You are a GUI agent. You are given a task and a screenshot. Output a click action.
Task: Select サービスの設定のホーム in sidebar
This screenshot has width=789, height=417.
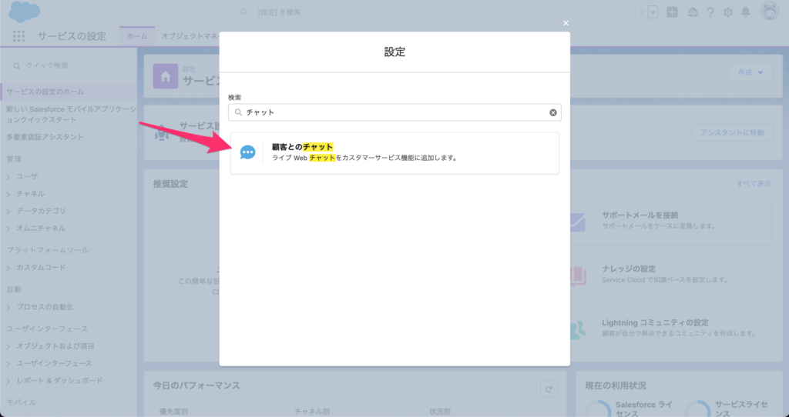tap(45, 92)
